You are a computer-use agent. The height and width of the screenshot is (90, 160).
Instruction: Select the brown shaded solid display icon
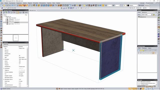(58, 5)
